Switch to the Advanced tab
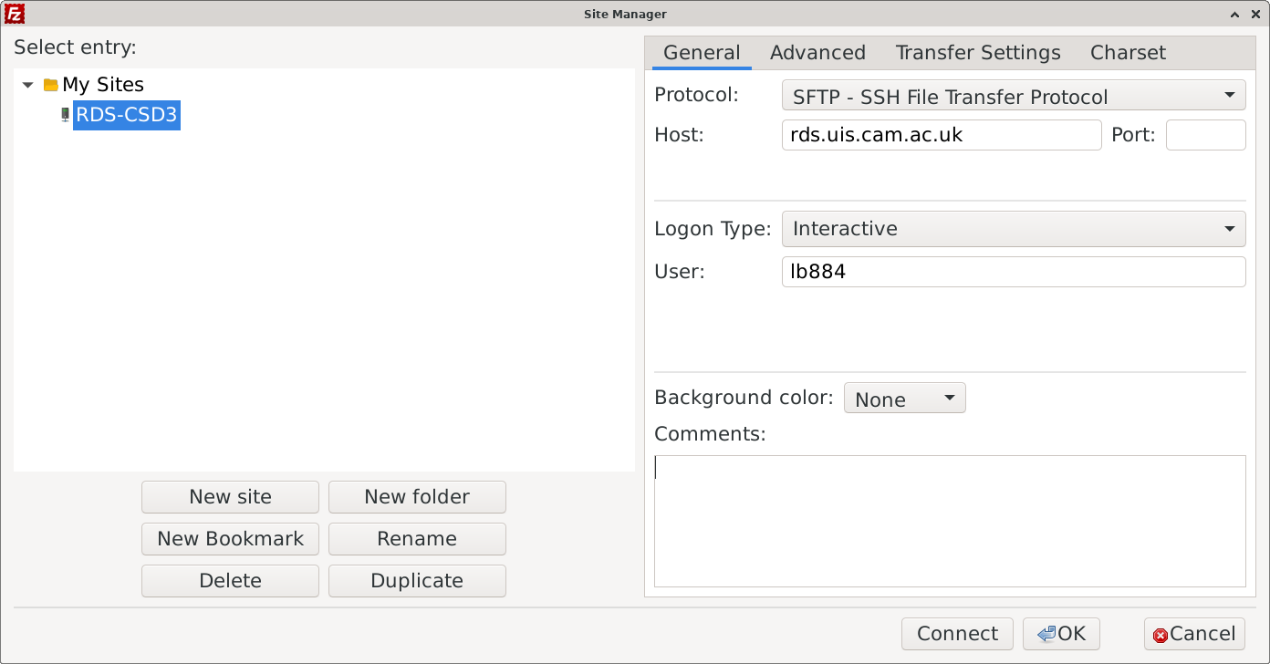Image resolution: width=1270 pixels, height=664 pixels. [817, 53]
